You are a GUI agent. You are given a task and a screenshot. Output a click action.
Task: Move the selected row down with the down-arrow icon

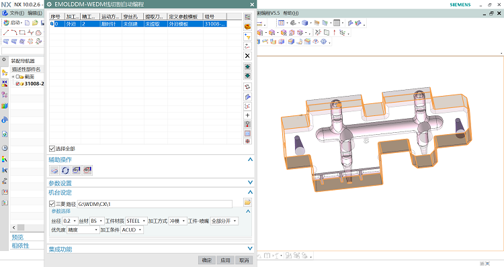[247, 76]
